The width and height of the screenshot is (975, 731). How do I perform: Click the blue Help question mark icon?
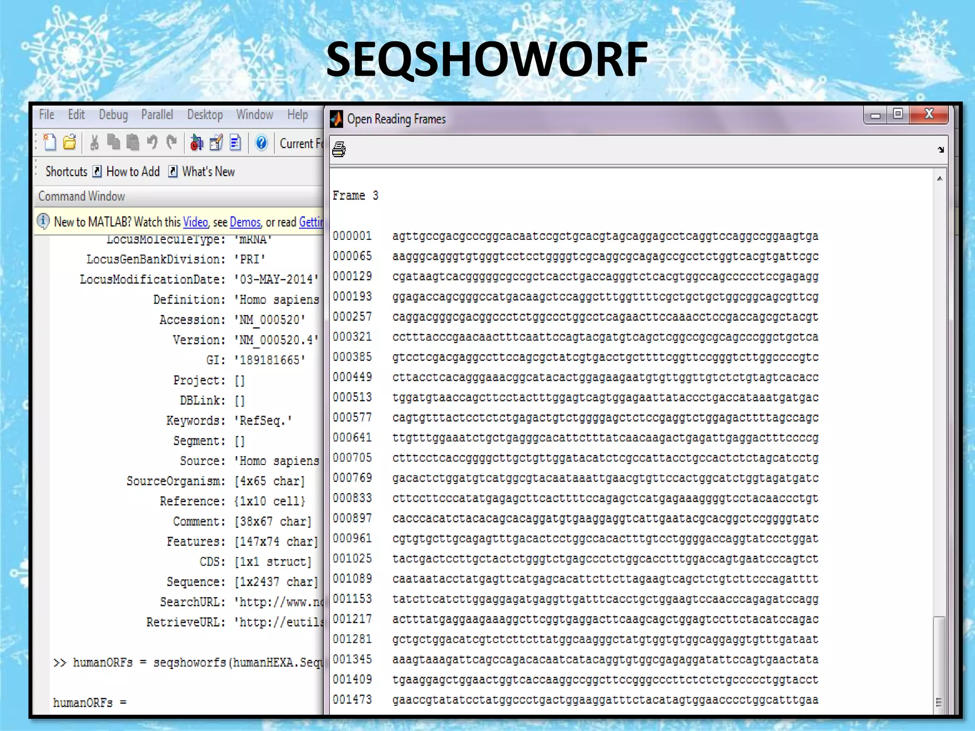tap(261, 142)
